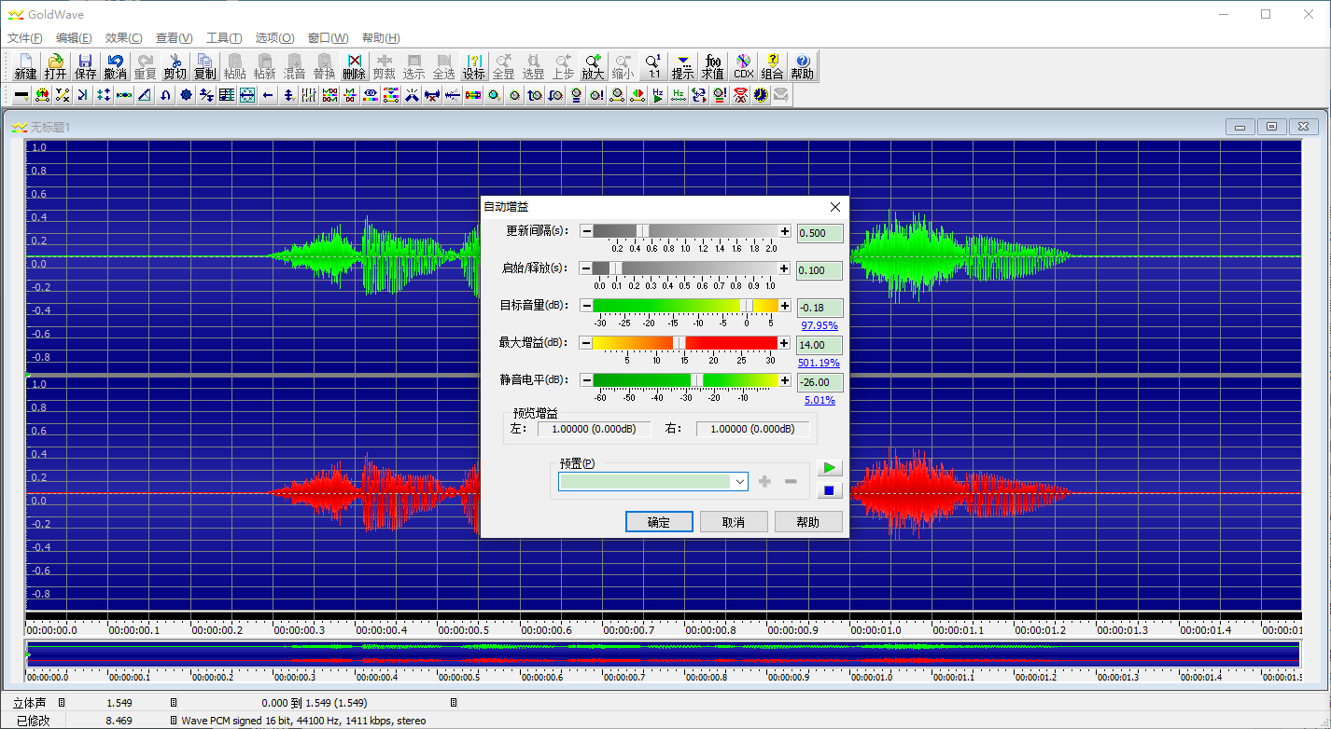Click the 501.19% max gain link
The height and width of the screenshot is (729, 1331).
click(819, 363)
